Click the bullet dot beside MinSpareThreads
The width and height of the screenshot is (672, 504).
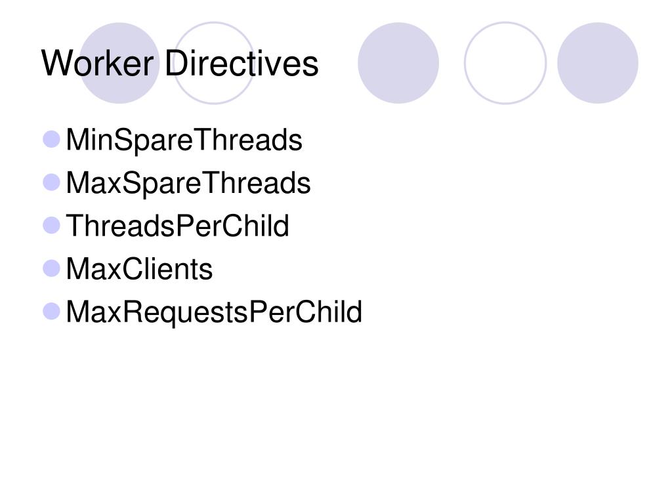coord(51,139)
